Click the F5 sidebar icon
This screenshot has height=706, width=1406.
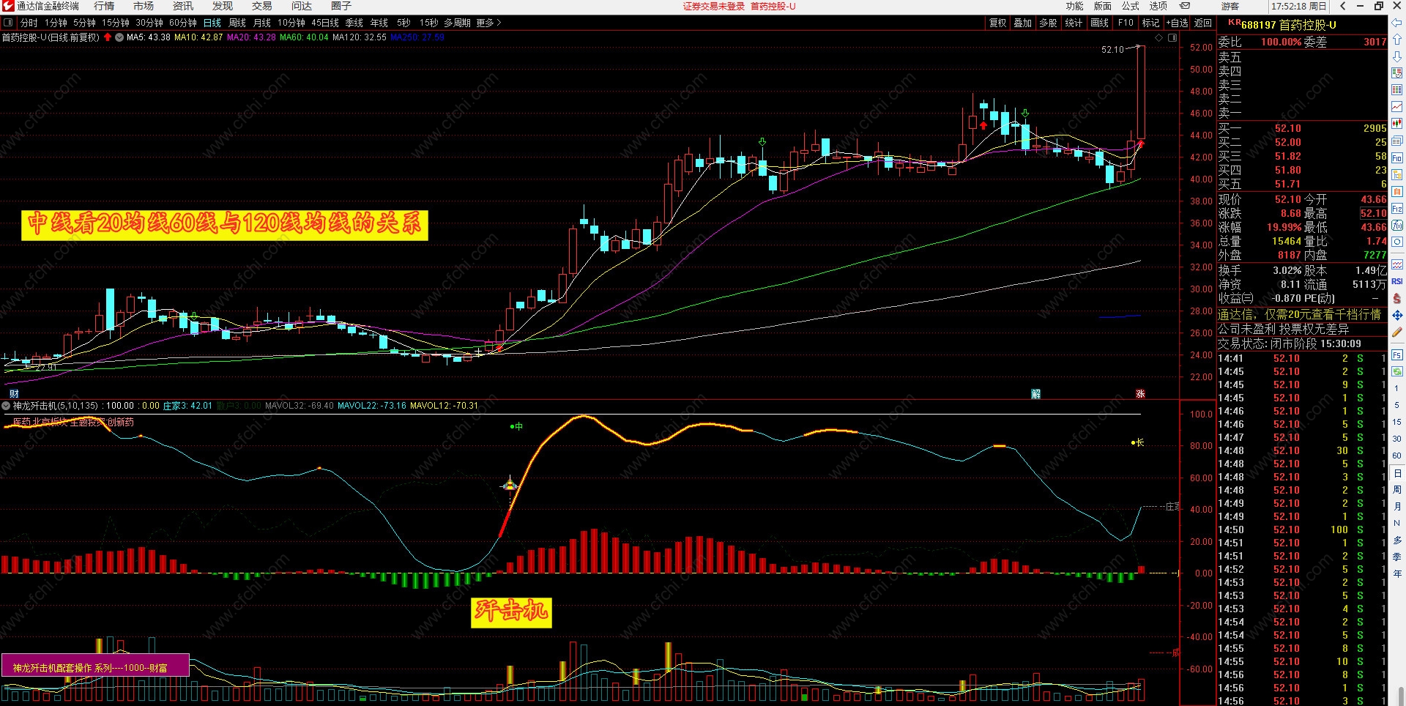(x=1397, y=355)
